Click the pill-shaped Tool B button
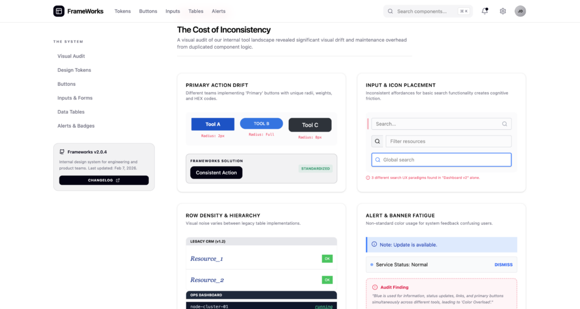The width and height of the screenshot is (580, 309). pos(261,124)
